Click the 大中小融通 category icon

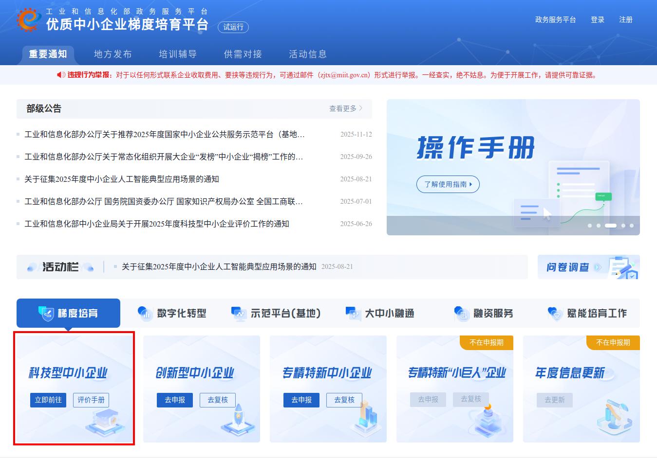353,313
